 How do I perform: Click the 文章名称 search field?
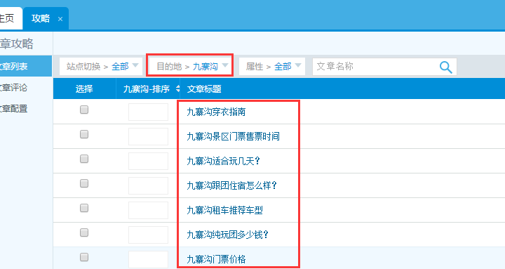375,67
